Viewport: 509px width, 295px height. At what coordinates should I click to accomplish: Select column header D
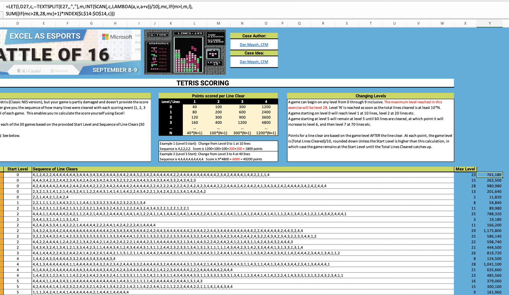17,23
